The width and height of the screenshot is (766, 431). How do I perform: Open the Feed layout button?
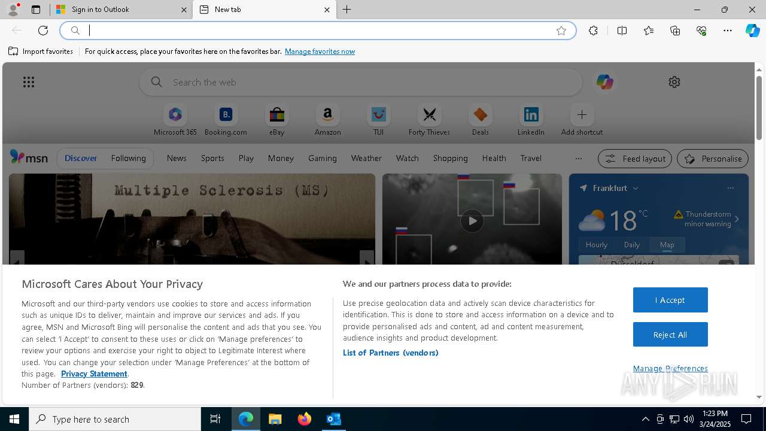coord(636,159)
